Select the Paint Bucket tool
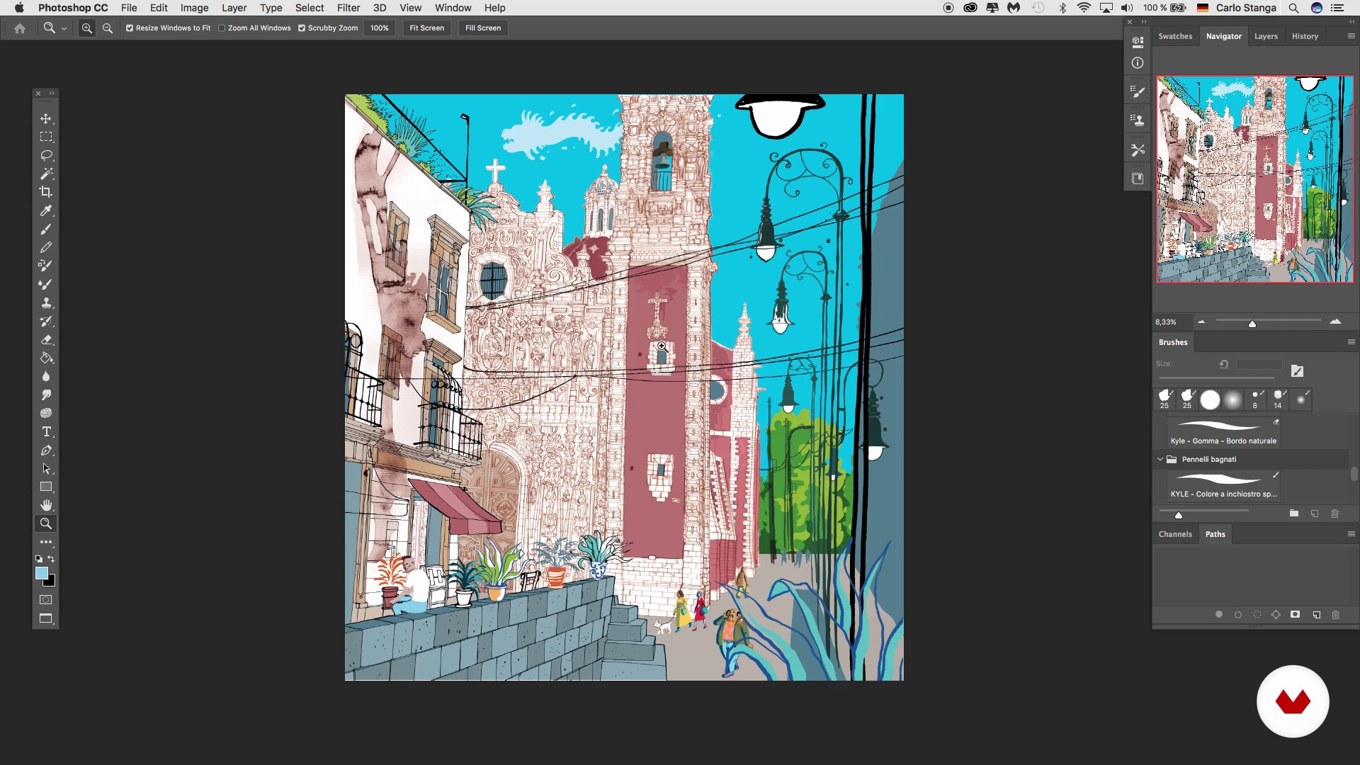The height and width of the screenshot is (765, 1360). (x=46, y=358)
